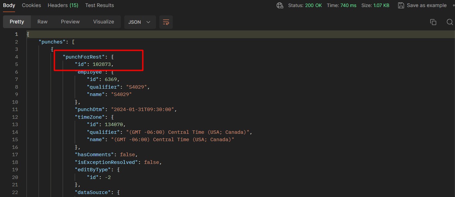The image size is (455, 197).
Task: Click the copy response icon
Action: [x=433, y=22]
